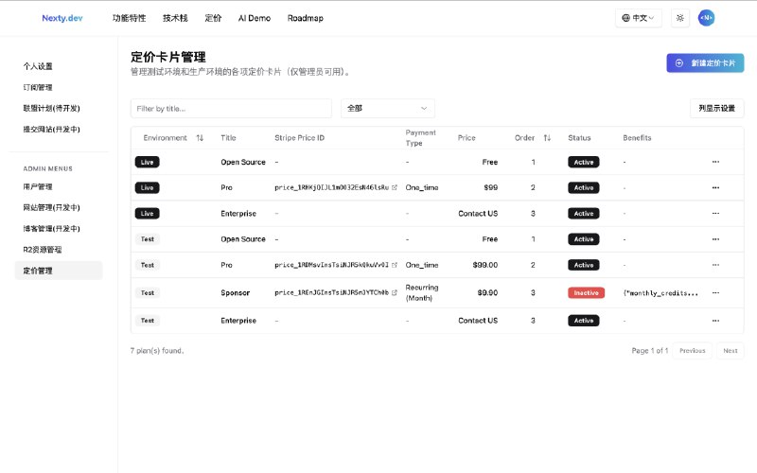
Task: Open the 中文 language dropdown
Action: click(638, 18)
